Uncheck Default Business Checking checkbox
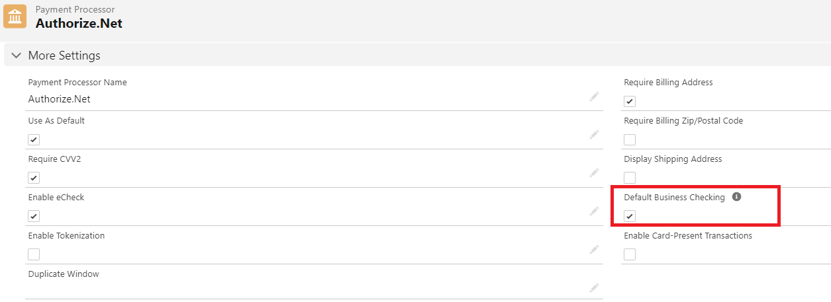Image resolution: width=831 pixels, height=302 pixels. [630, 216]
